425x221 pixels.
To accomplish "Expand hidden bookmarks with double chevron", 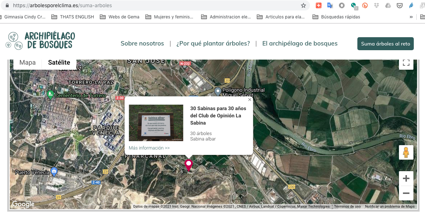I will coord(411,17).
